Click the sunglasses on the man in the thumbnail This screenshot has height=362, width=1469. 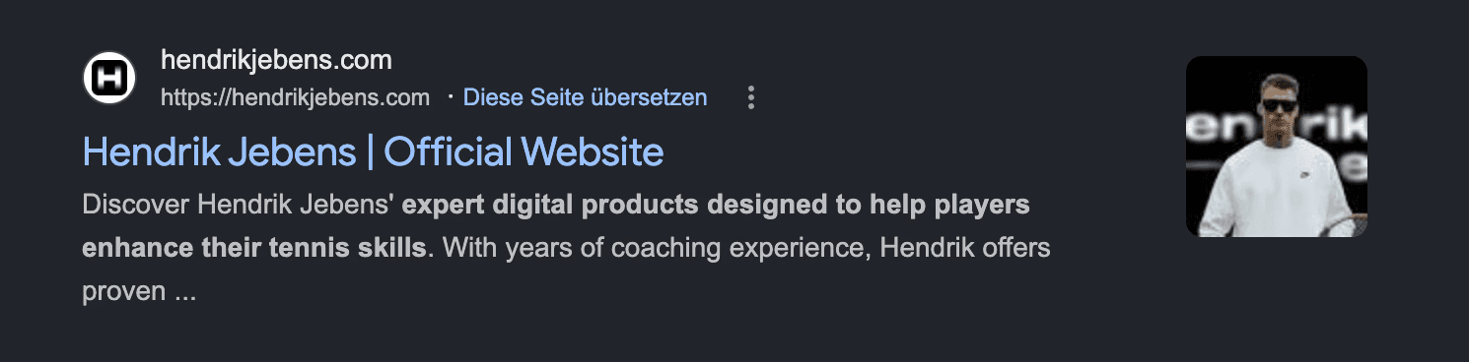(x=1281, y=107)
